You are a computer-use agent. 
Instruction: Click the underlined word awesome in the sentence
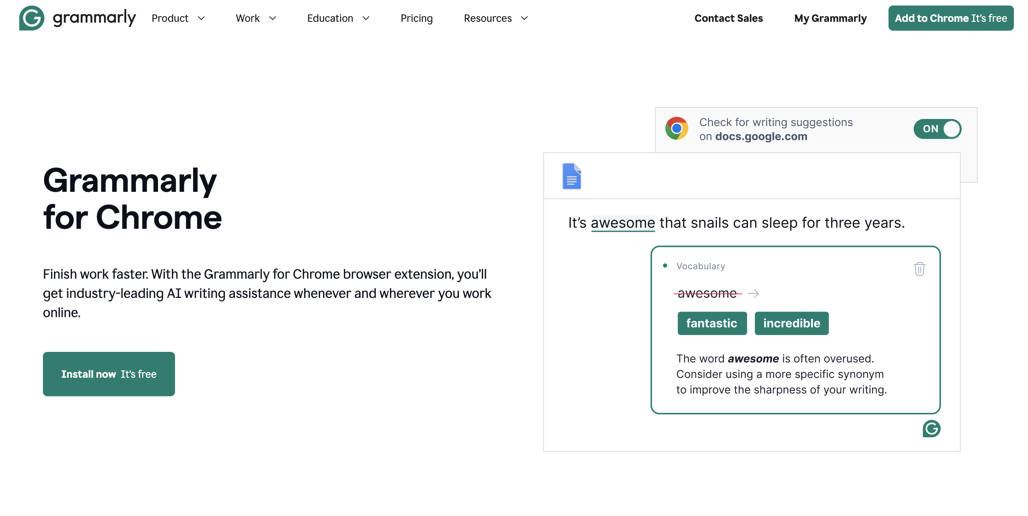point(622,223)
